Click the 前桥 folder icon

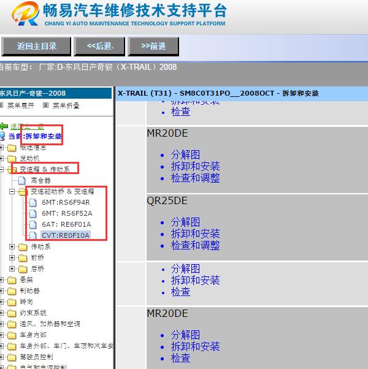[23, 258]
